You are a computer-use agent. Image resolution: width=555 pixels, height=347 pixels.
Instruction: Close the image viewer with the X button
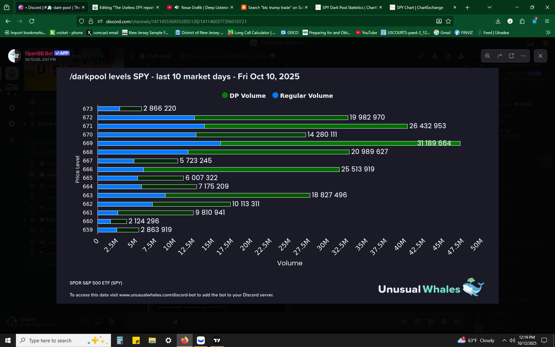click(x=540, y=56)
